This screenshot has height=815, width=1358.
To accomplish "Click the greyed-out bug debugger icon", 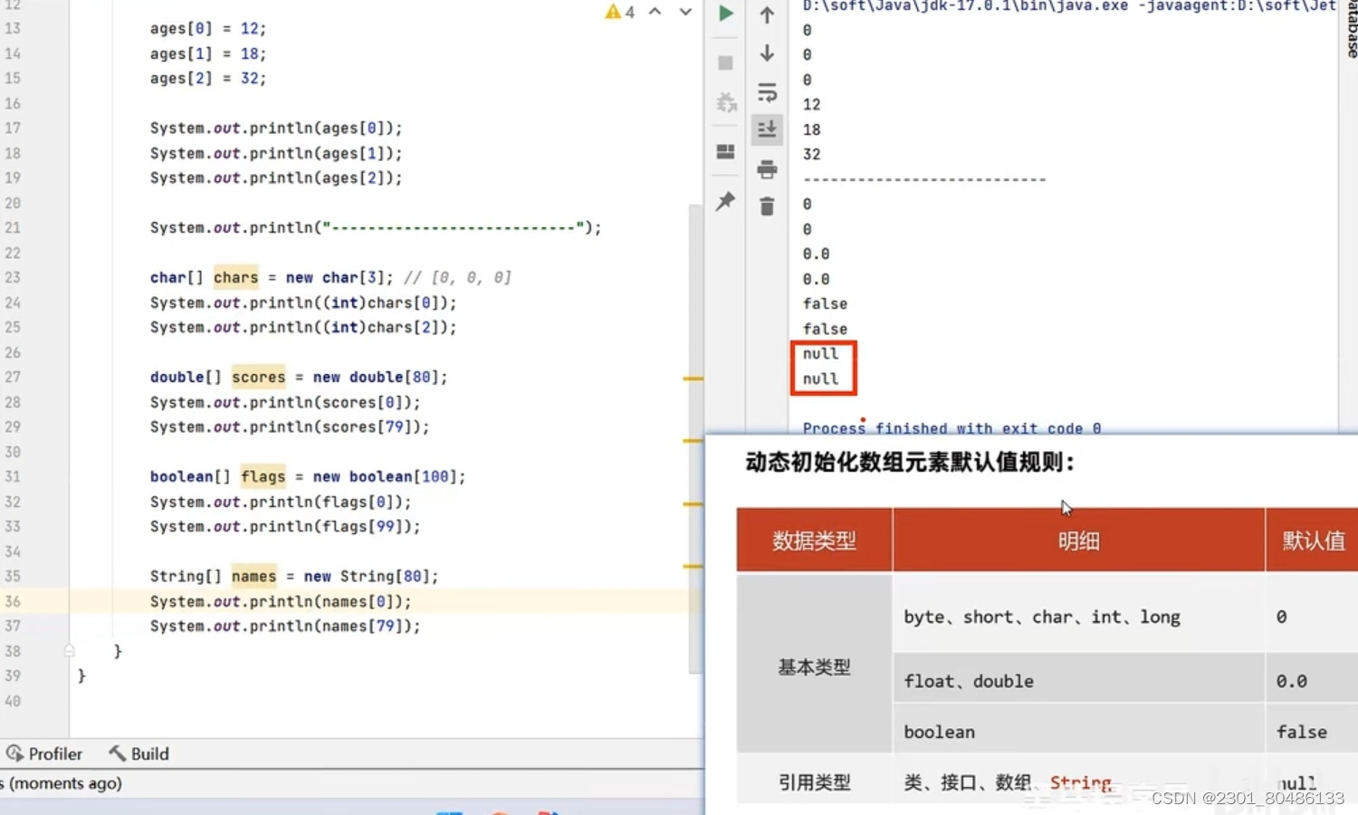I will (726, 102).
